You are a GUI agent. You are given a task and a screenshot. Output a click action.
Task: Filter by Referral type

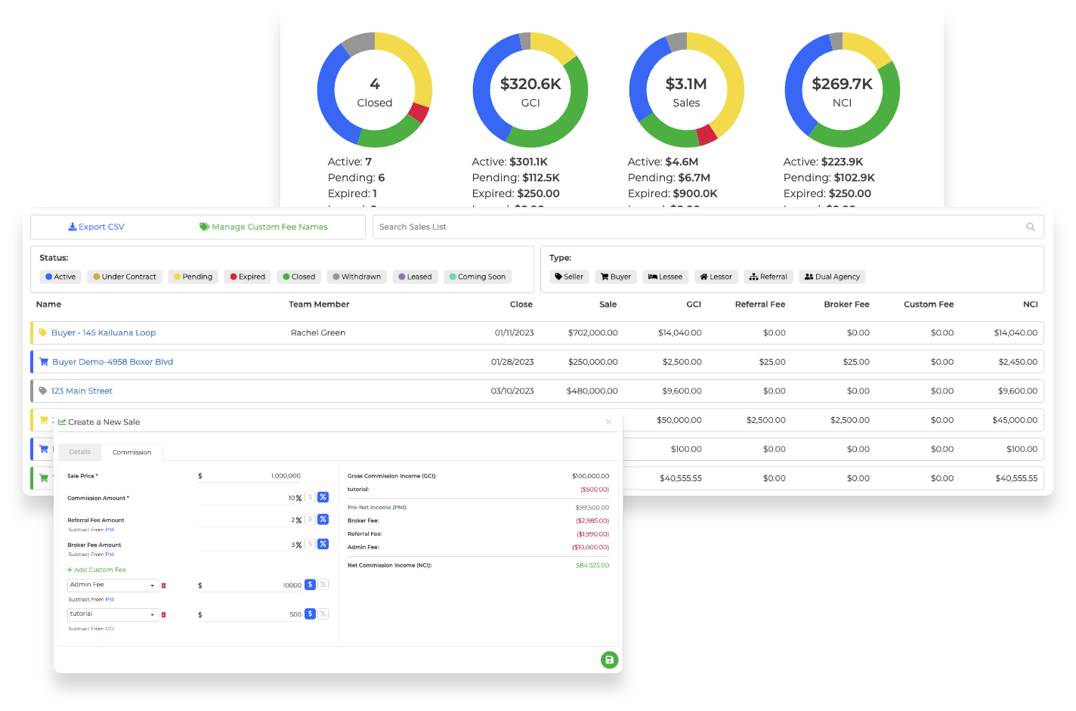click(x=768, y=277)
